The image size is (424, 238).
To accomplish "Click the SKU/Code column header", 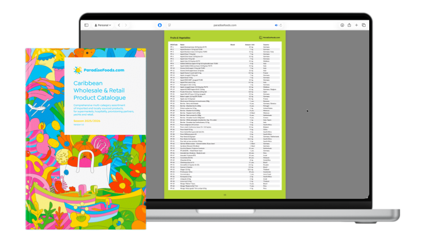I will pos(174,45).
